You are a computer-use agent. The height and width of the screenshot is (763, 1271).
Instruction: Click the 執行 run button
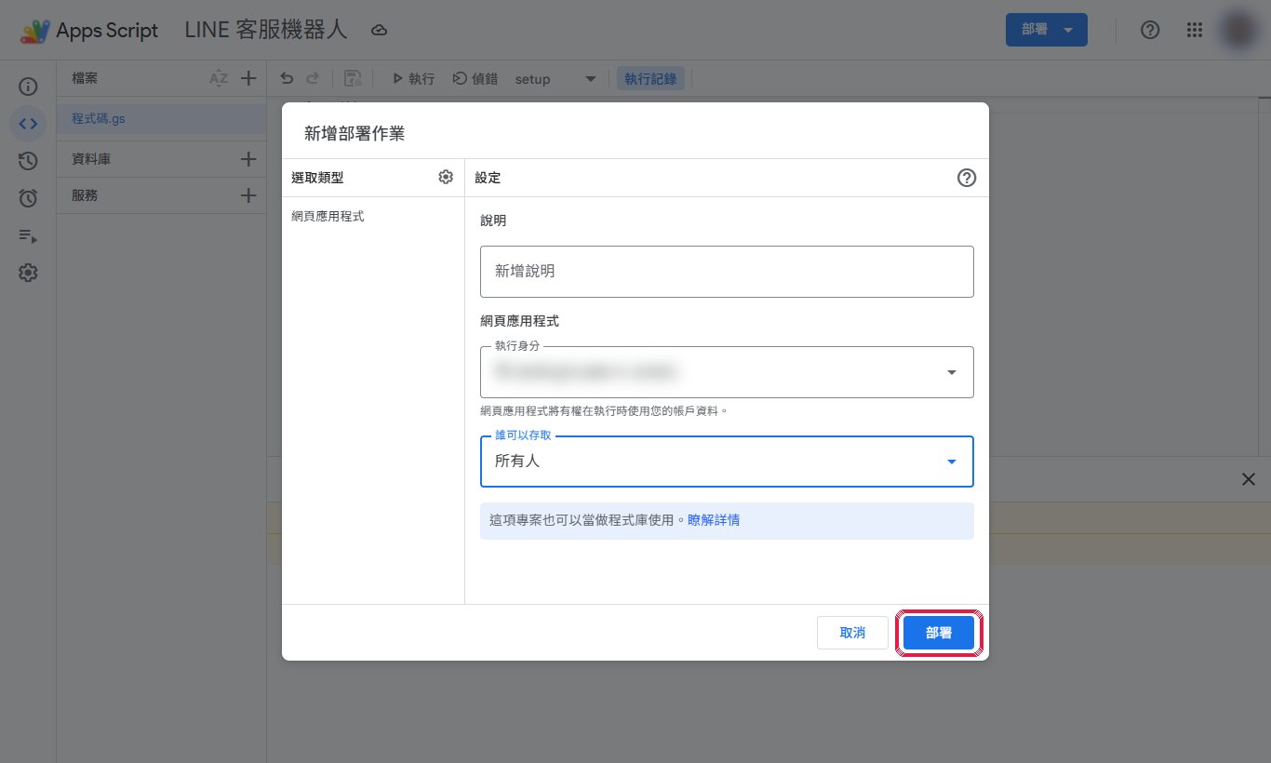tap(414, 79)
